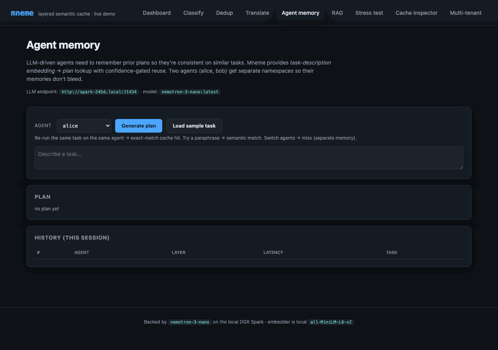Click the mneme logo
The image size is (498, 350).
(22, 13)
